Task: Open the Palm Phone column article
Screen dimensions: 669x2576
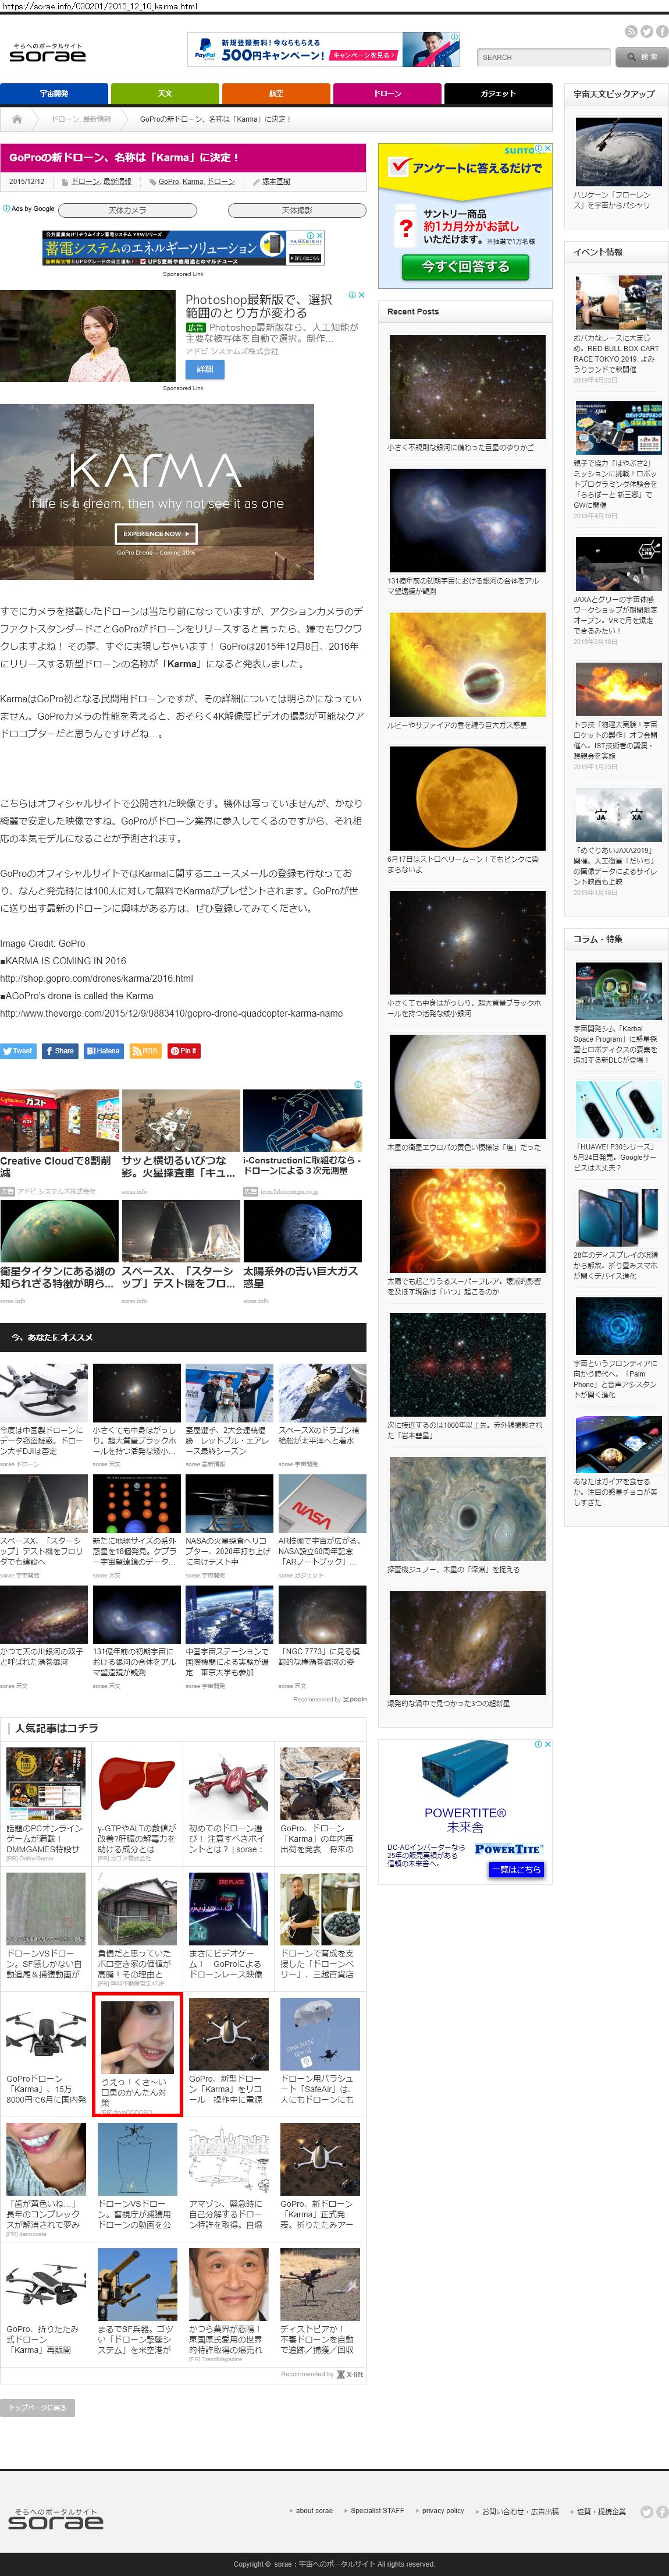Action: (618, 1348)
